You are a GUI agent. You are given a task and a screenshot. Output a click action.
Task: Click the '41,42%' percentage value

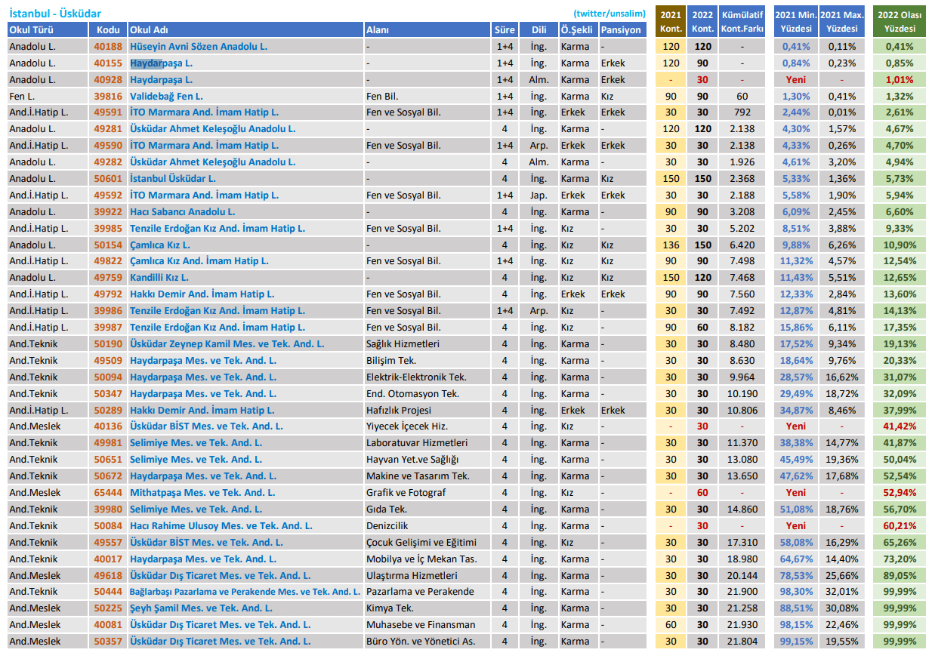[x=900, y=426]
